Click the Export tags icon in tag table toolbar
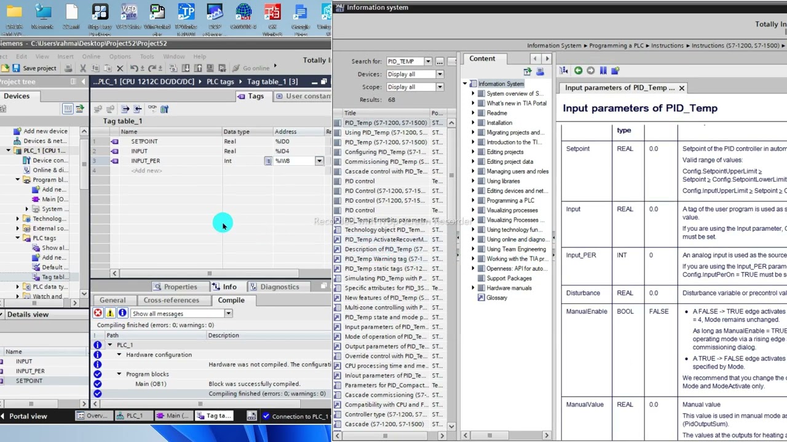The image size is (787, 442). [x=125, y=109]
